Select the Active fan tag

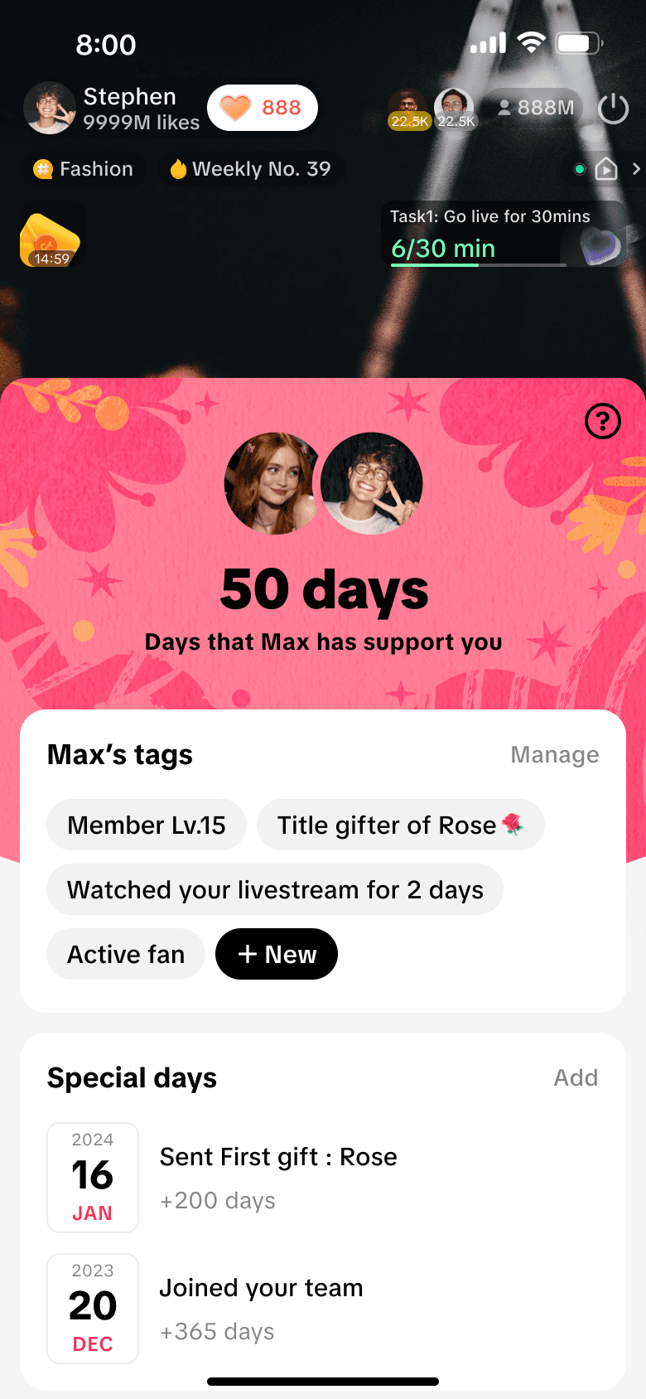(126, 954)
